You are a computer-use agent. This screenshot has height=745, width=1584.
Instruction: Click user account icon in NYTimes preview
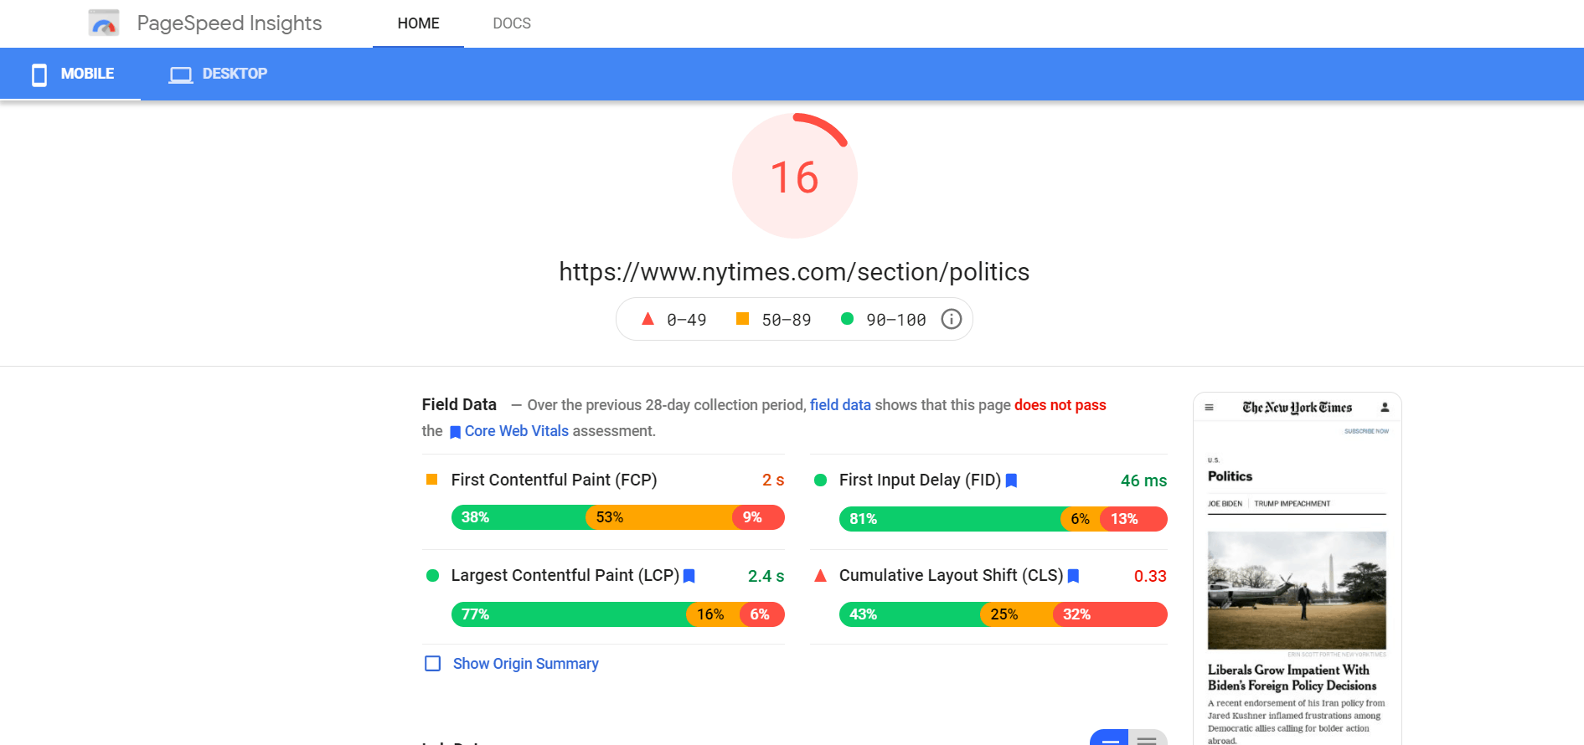pyautogui.click(x=1385, y=408)
